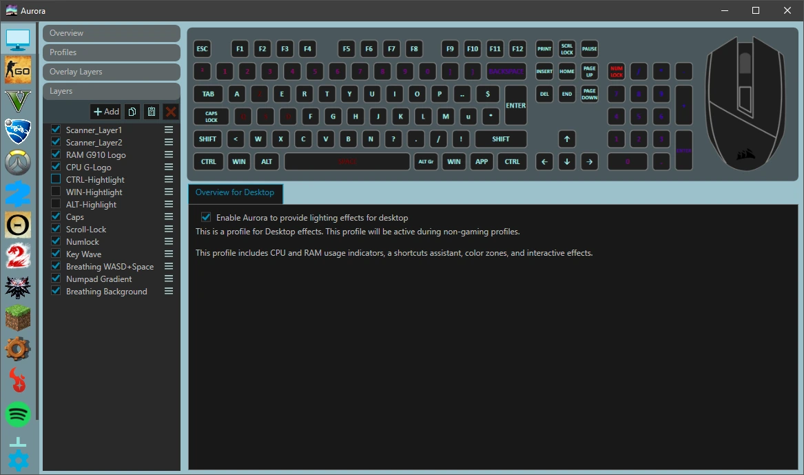
Task: Click the mouse device preview image
Action: pyautogui.click(x=745, y=103)
